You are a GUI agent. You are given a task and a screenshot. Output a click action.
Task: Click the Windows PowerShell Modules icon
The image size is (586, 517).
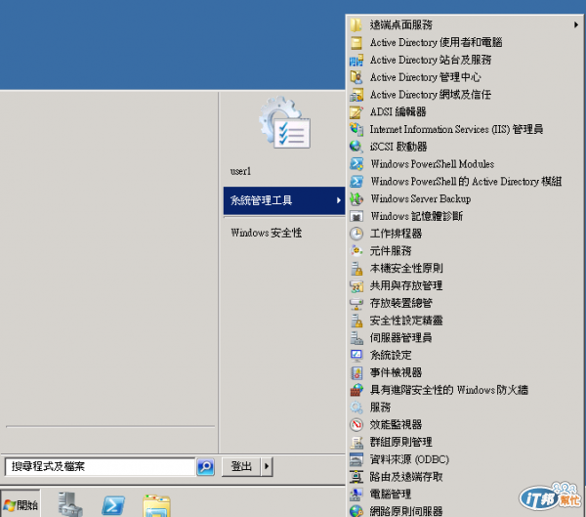[356, 164]
